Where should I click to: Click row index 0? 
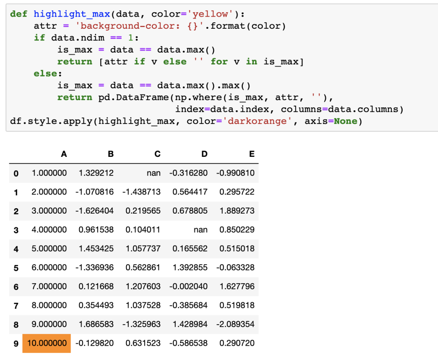(16, 173)
